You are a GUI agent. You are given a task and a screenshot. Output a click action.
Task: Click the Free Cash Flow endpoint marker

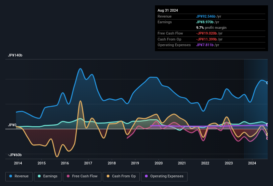[267, 138]
